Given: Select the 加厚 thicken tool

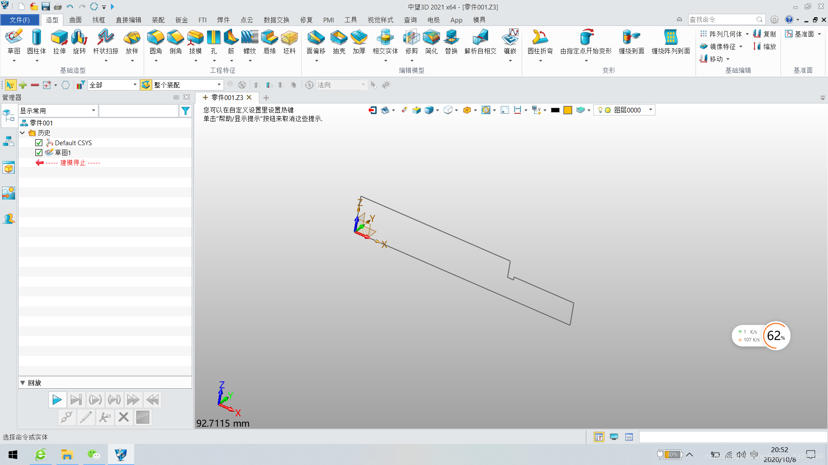Looking at the screenshot, I should click(x=359, y=42).
